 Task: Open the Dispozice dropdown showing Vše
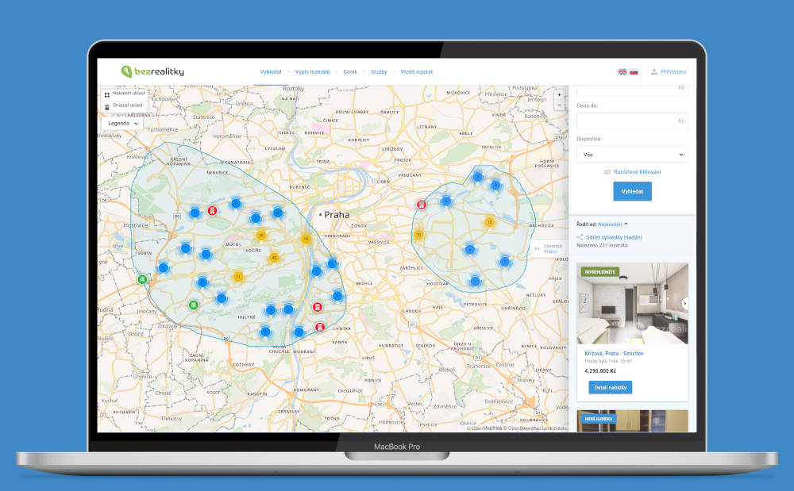pyautogui.click(x=632, y=154)
